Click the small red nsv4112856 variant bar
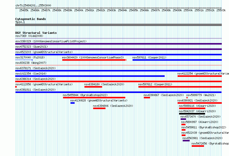The height and width of the screenshot is (156, 229). coord(16,87)
